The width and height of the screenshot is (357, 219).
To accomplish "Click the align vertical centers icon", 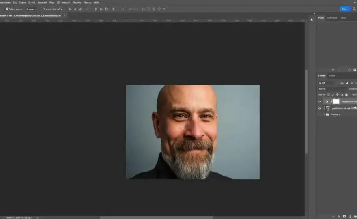I will point(101,9).
